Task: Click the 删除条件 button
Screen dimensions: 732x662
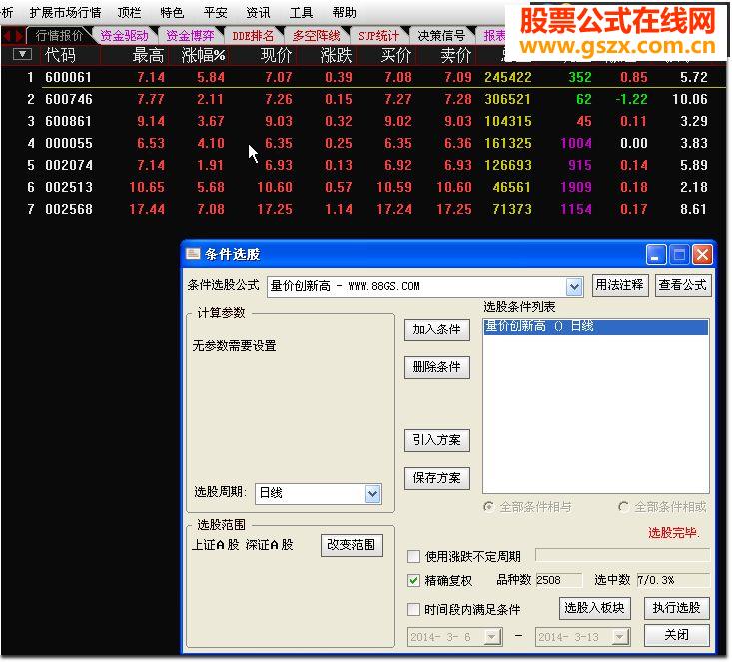Action: 437,367
